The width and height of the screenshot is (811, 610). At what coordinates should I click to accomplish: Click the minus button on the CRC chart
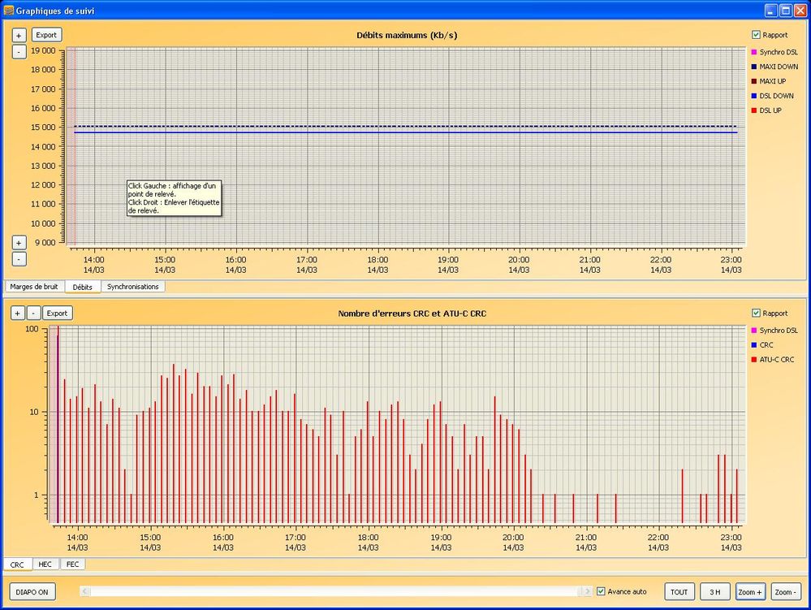point(33,313)
